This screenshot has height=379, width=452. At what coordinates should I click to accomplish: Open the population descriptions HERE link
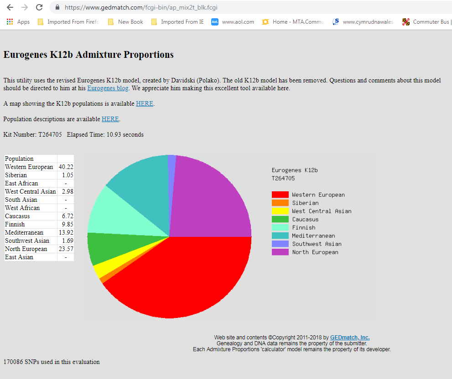[110, 119]
